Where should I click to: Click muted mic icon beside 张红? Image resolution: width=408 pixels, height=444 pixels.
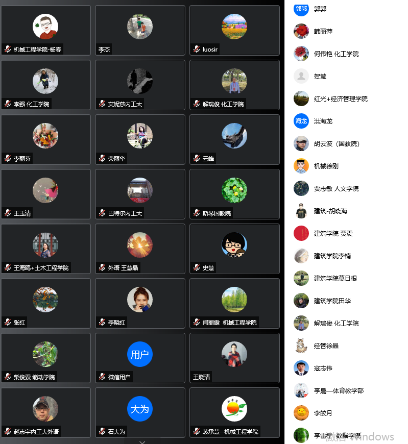pos(8,322)
